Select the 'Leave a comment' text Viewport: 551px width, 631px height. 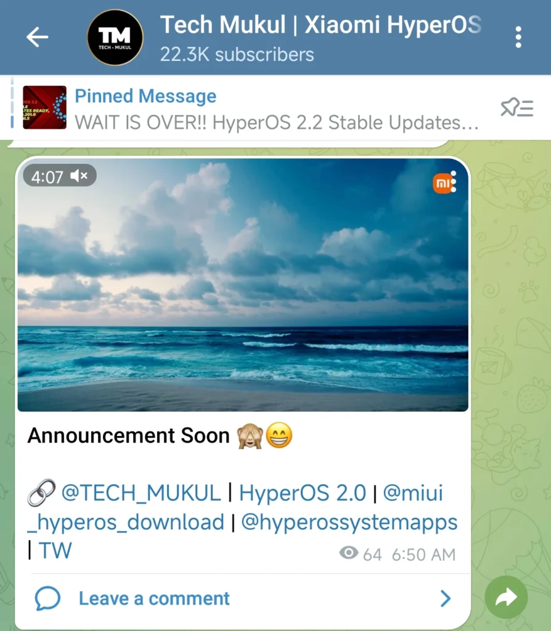pyautogui.click(x=154, y=598)
